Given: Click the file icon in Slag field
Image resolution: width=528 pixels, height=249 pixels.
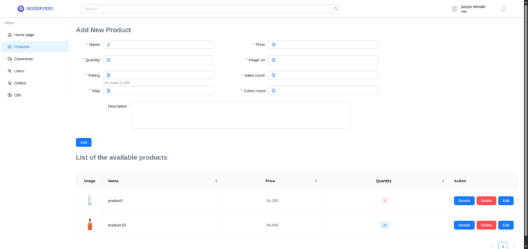Looking at the screenshot, I should pos(109,91).
